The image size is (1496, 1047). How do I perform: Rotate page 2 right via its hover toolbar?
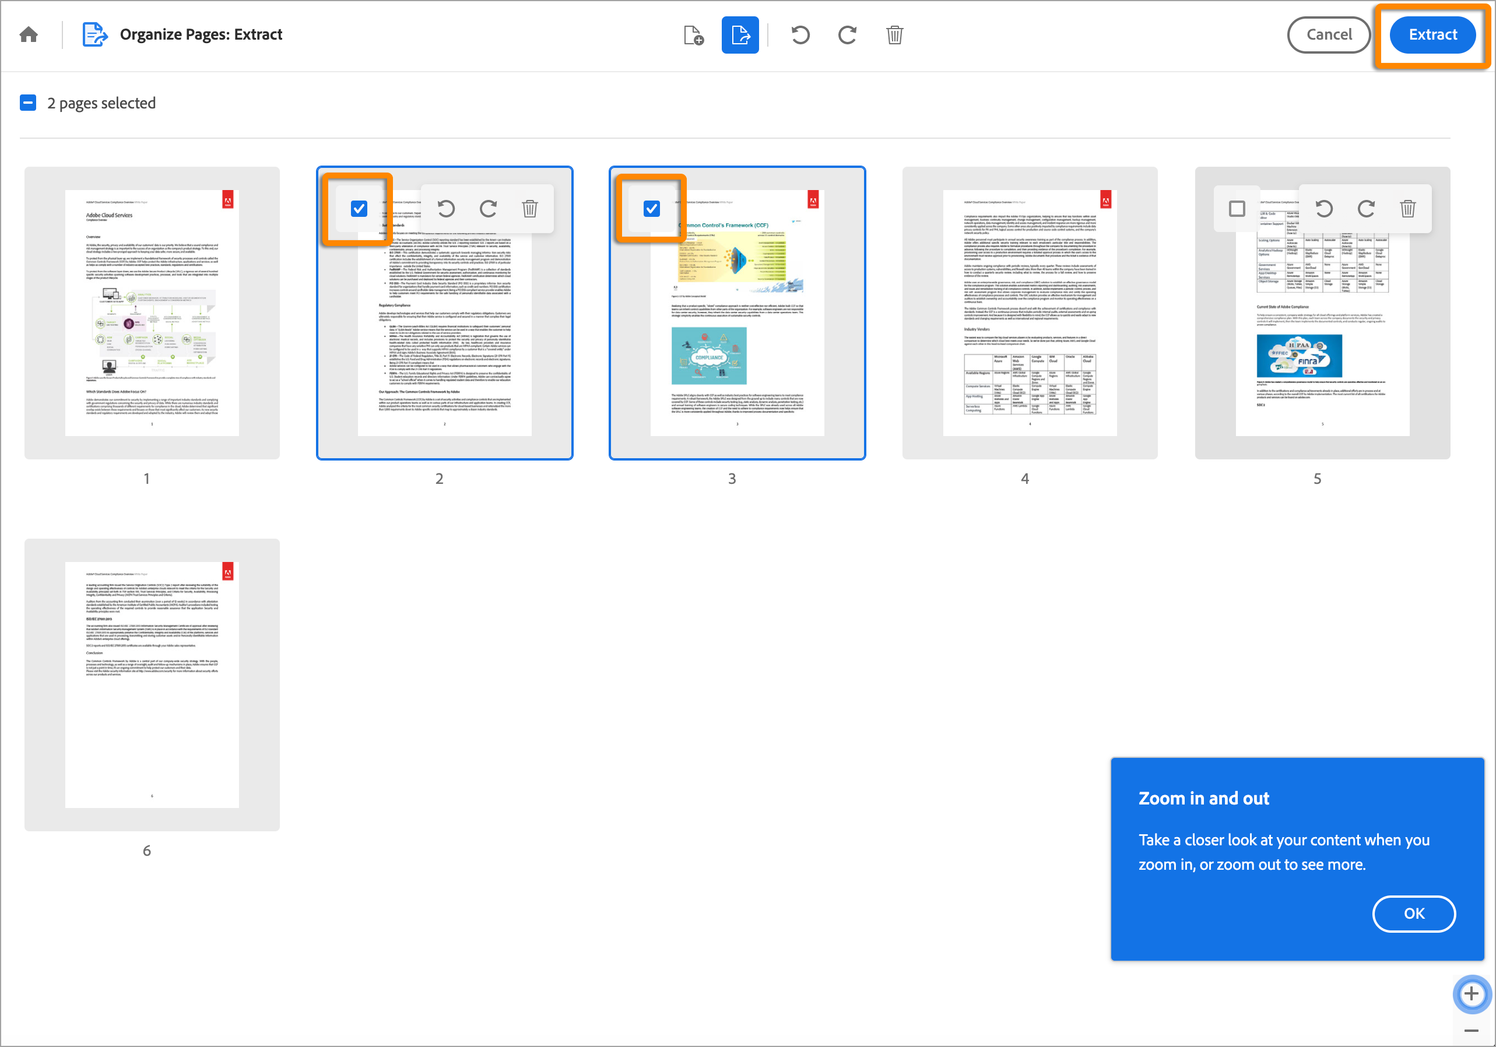tap(488, 209)
